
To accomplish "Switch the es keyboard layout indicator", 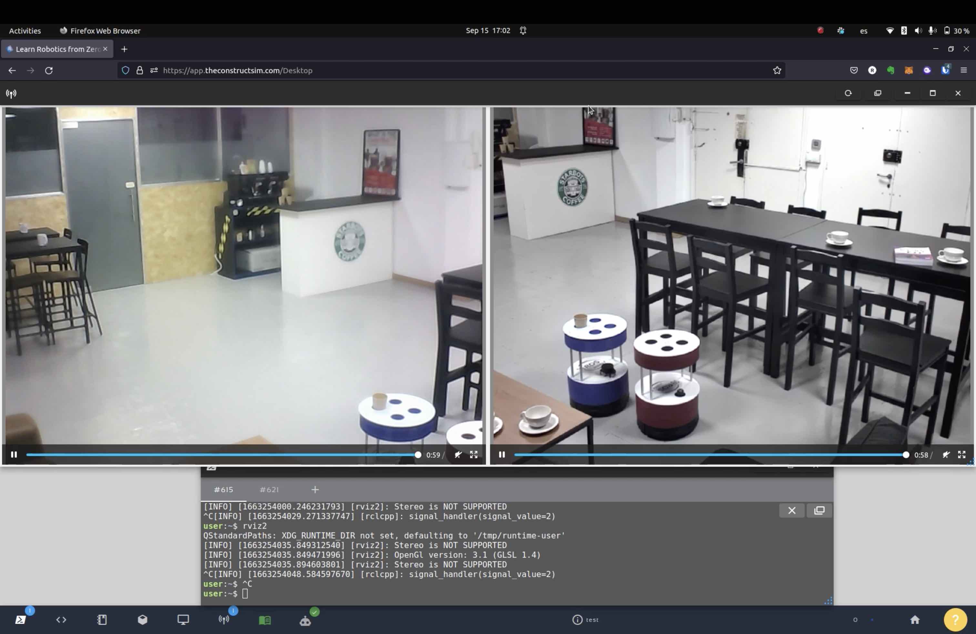I will pyautogui.click(x=864, y=31).
